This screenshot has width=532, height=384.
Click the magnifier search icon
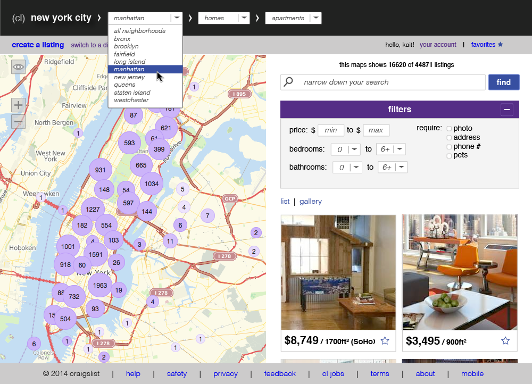(x=288, y=82)
